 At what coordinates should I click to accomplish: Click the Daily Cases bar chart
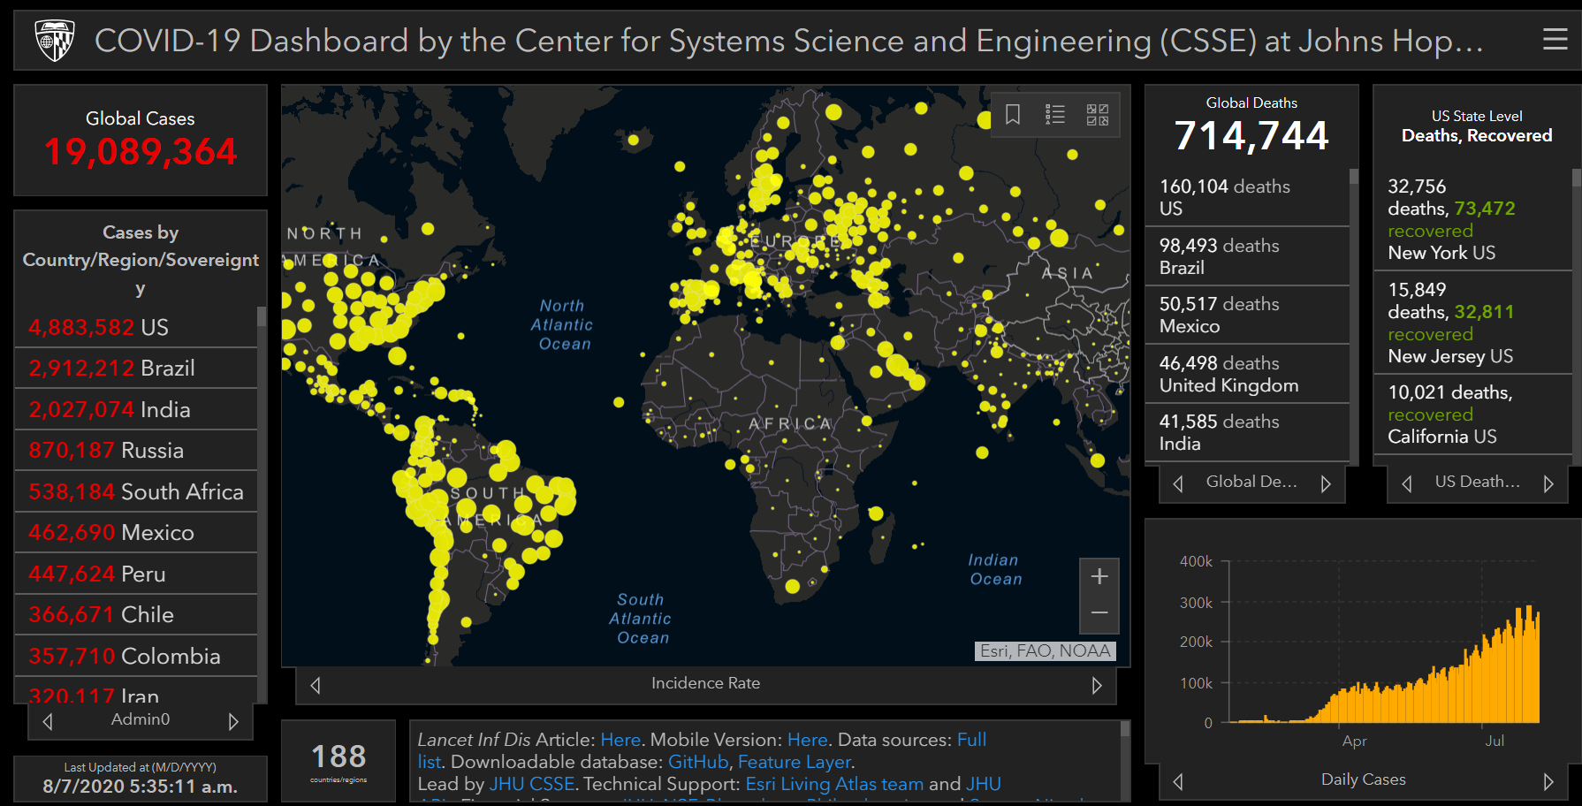click(1384, 642)
